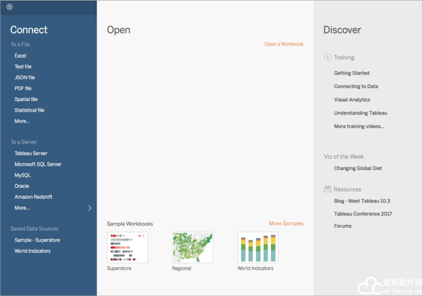Connect to Microsoft SQL Server

38,164
